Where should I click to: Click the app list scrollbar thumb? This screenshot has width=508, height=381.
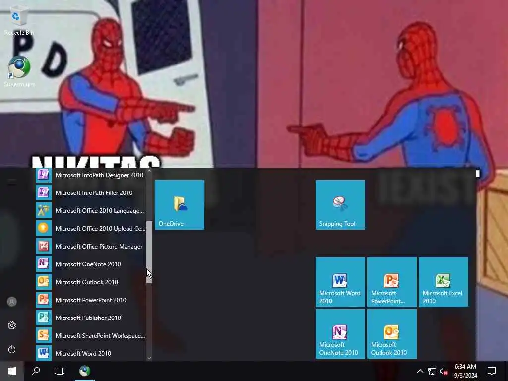[x=149, y=253]
